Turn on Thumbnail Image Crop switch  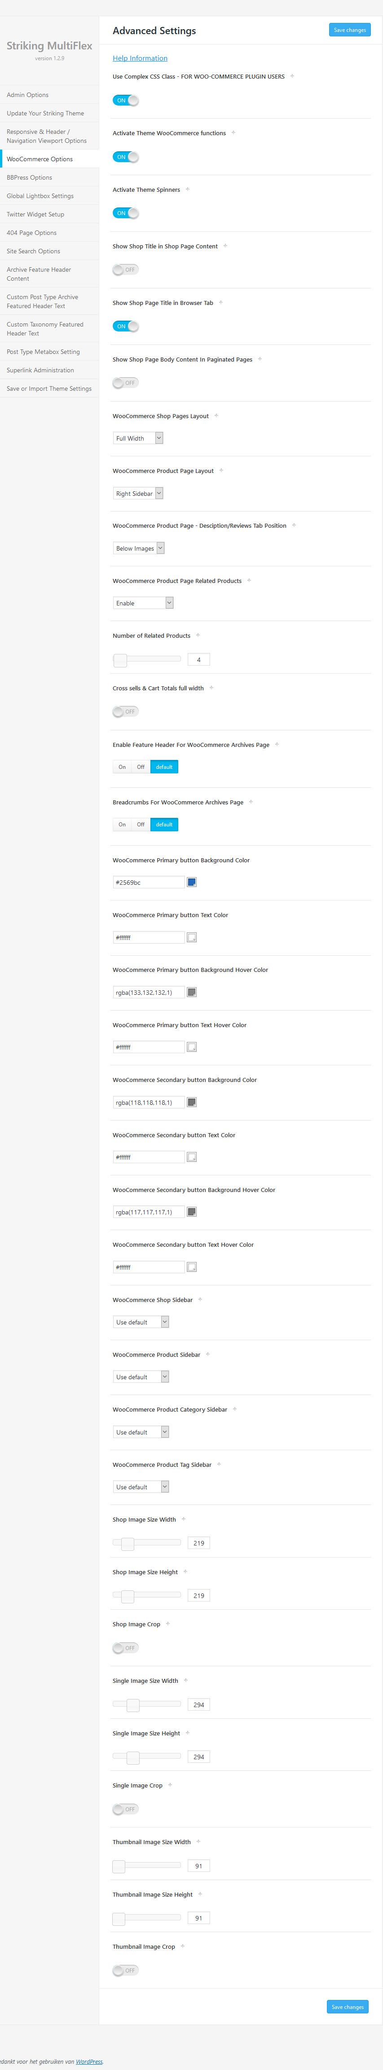click(125, 1970)
